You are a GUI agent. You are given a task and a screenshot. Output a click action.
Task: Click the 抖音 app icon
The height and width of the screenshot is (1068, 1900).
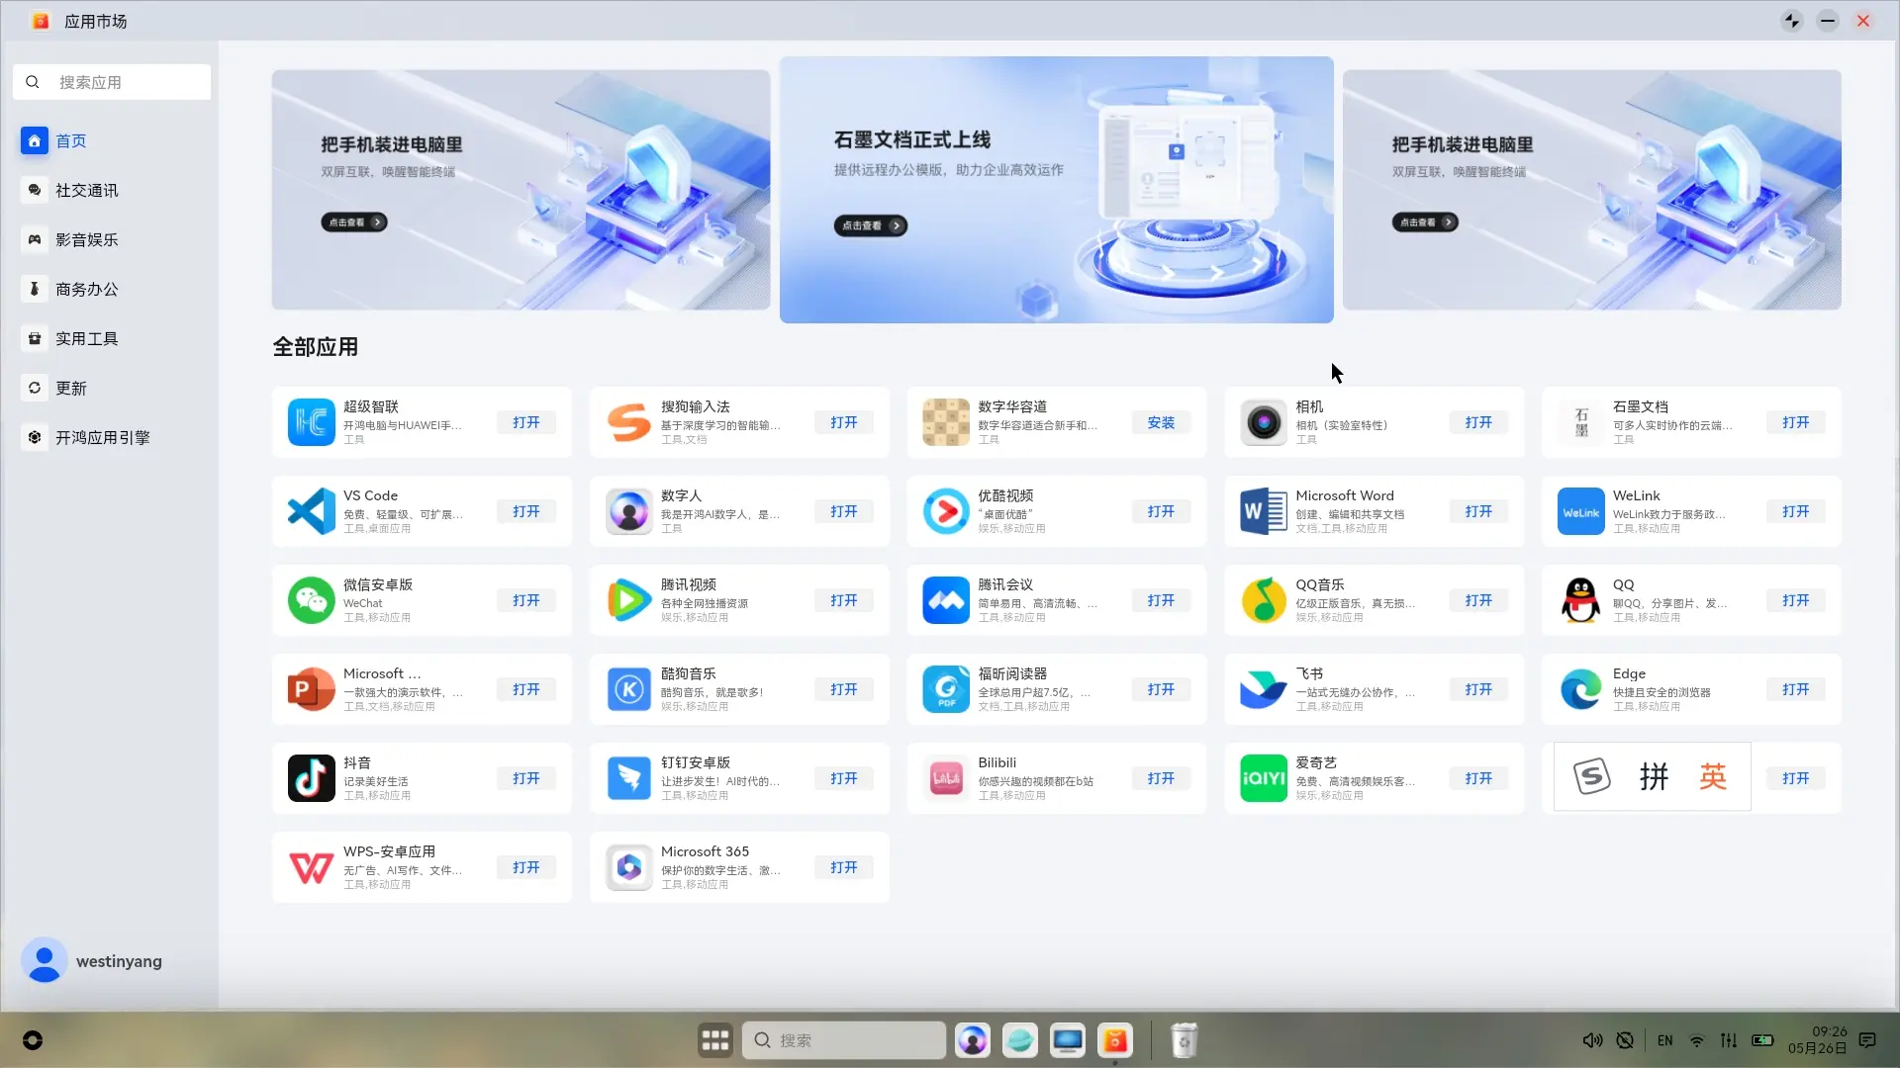click(x=311, y=778)
